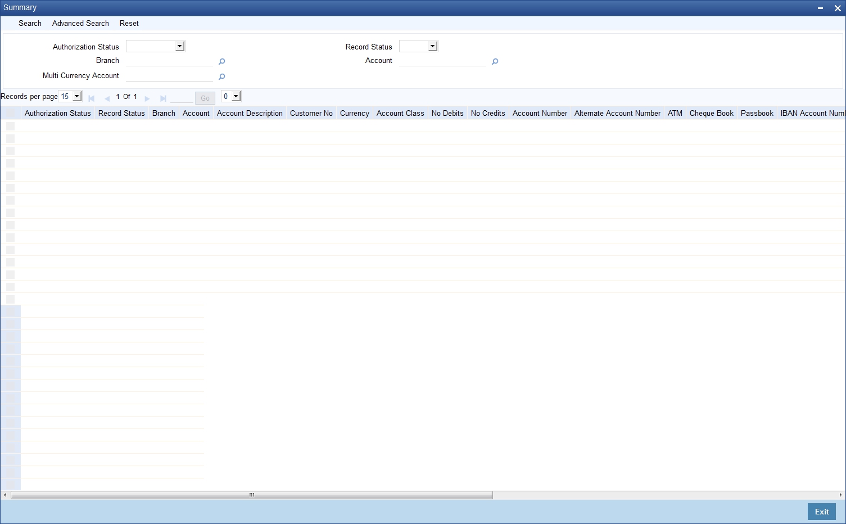Click the Cheque Book column header

pyautogui.click(x=712, y=113)
